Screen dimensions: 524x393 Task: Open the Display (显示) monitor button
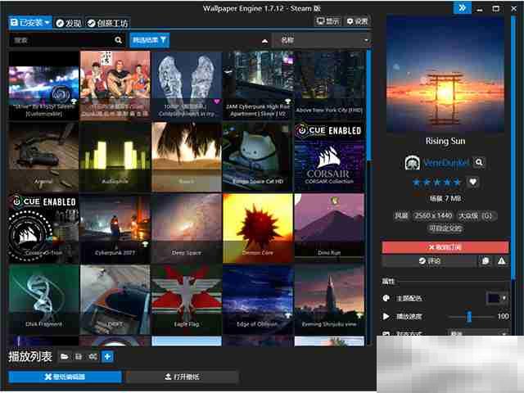click(327, 21)
